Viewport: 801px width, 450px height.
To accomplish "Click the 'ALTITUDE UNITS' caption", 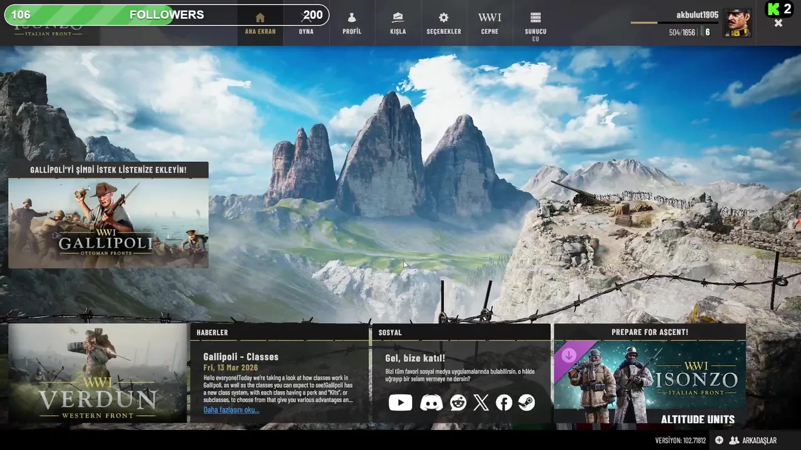I will click(698, 419).
